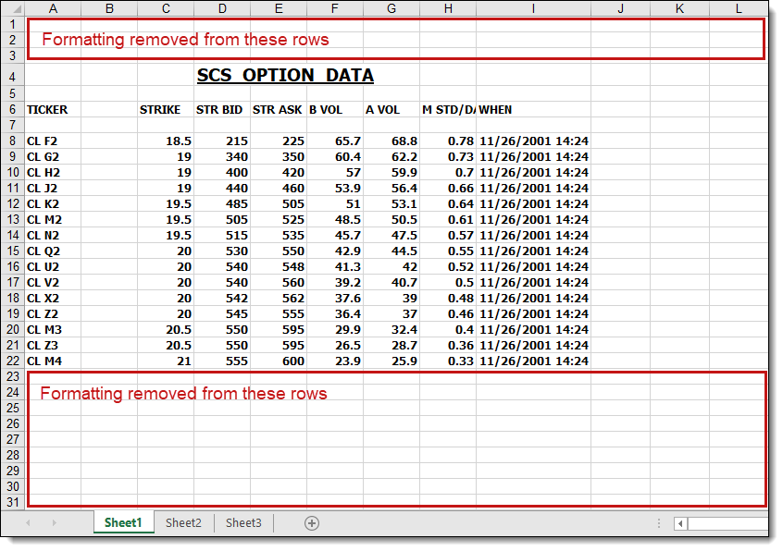This screenshot has height=551, width=783.
Task: Click the STRIKE header cell
Action: pyautogui.click(x=166, y=110)
